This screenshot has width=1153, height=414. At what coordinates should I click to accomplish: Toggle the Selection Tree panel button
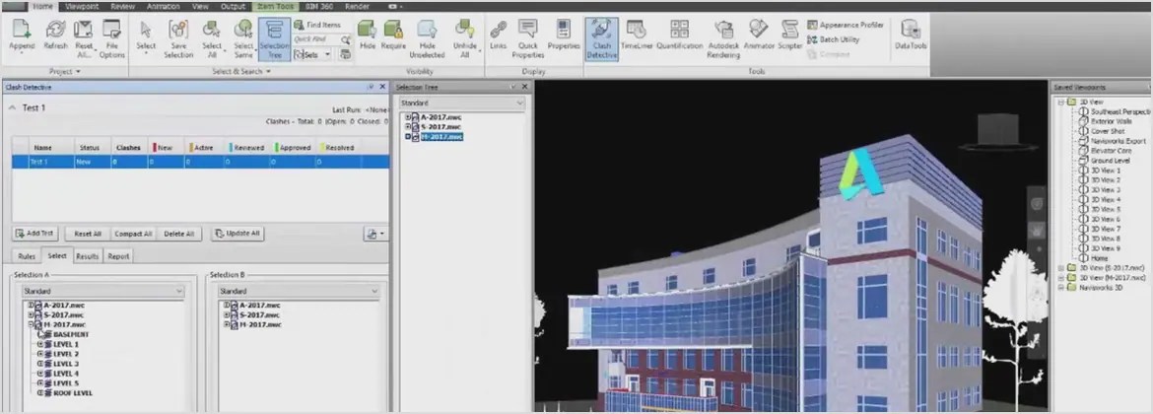274,38
